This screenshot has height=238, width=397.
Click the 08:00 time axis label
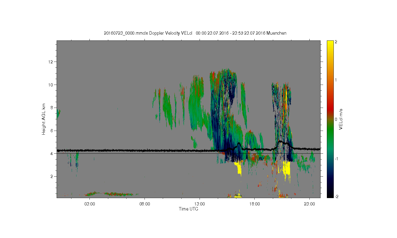pos(145,204)
